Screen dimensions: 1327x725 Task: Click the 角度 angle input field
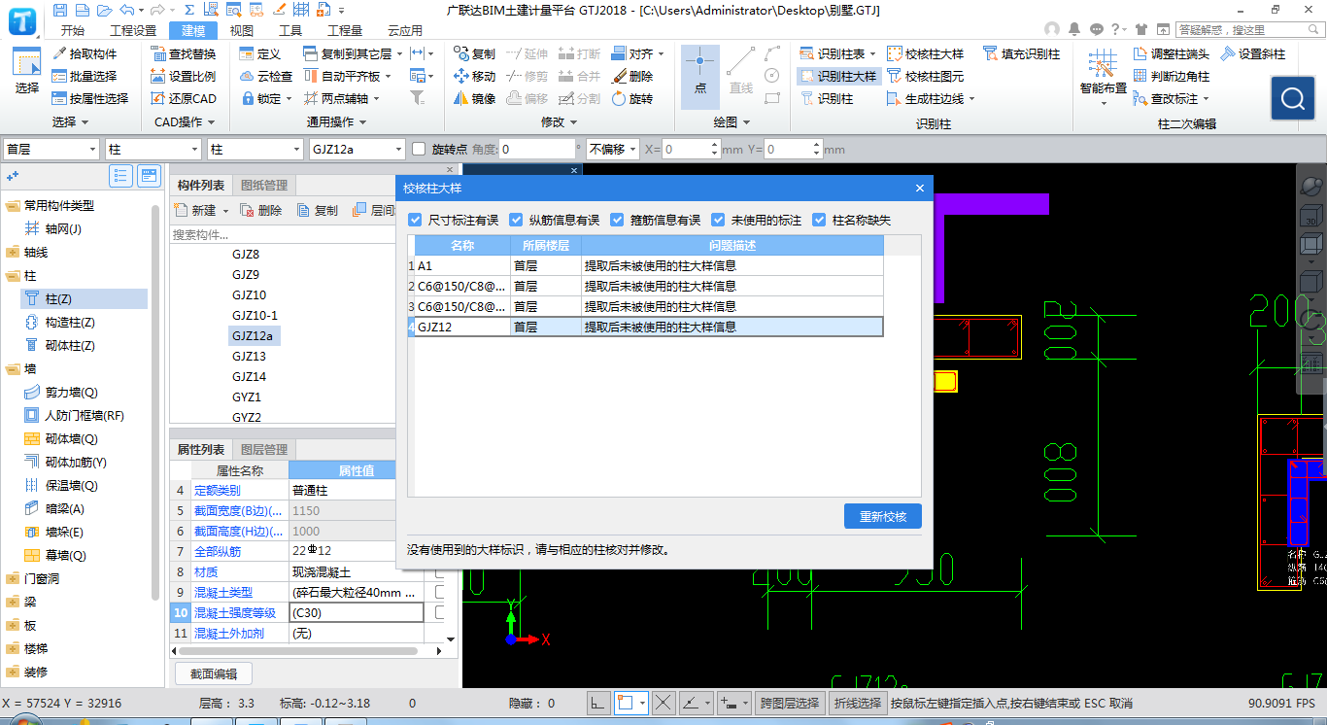click(537, 150)
